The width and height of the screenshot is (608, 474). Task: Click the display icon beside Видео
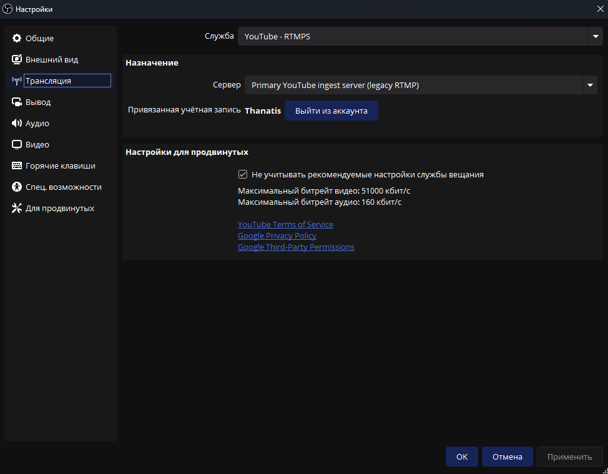tap(17, 145)
